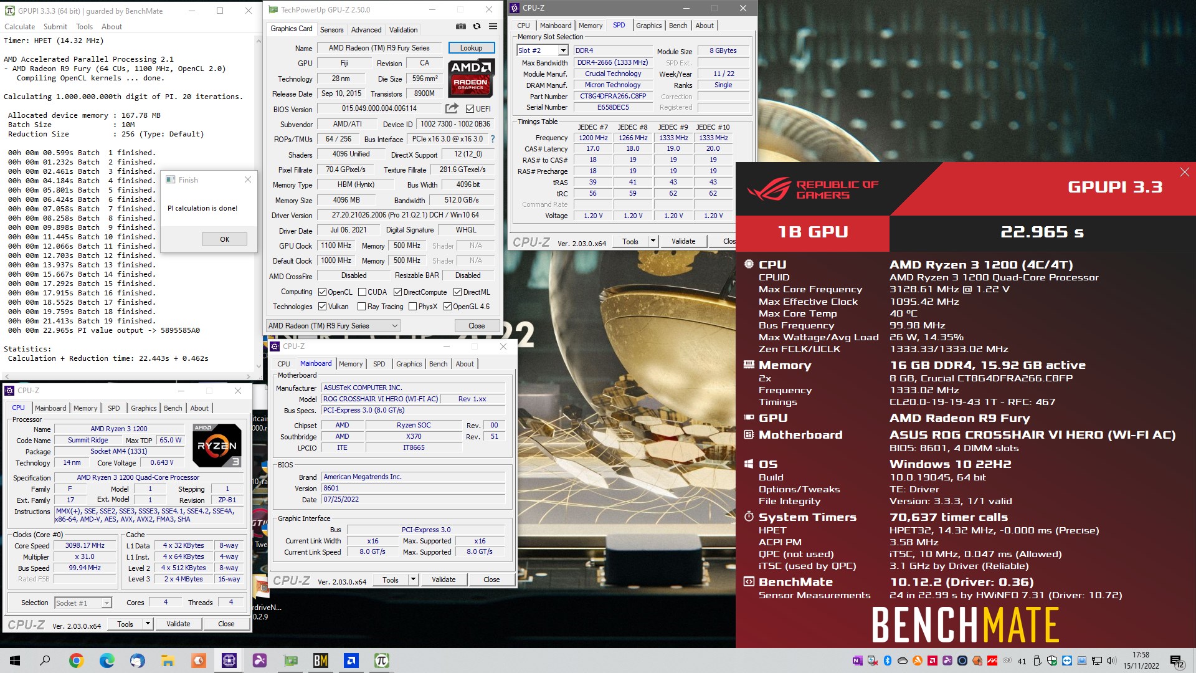The image size is (1196, 673).
Task: Click Close in CPU-Z Mainboard window
Action: pos(491,580)
